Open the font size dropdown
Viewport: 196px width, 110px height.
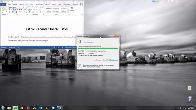tap(27, 7)
